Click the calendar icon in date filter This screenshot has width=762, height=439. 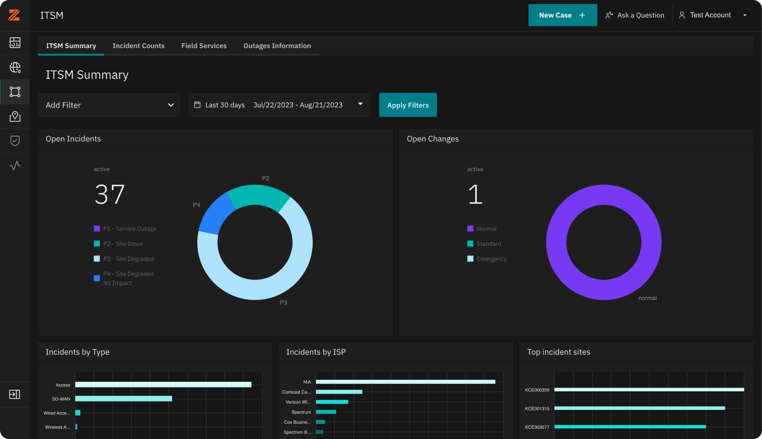197,105
